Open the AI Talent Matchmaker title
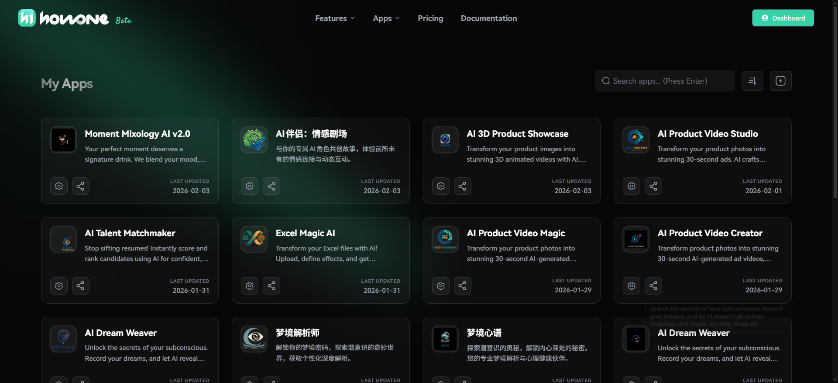 coord(130,233)
